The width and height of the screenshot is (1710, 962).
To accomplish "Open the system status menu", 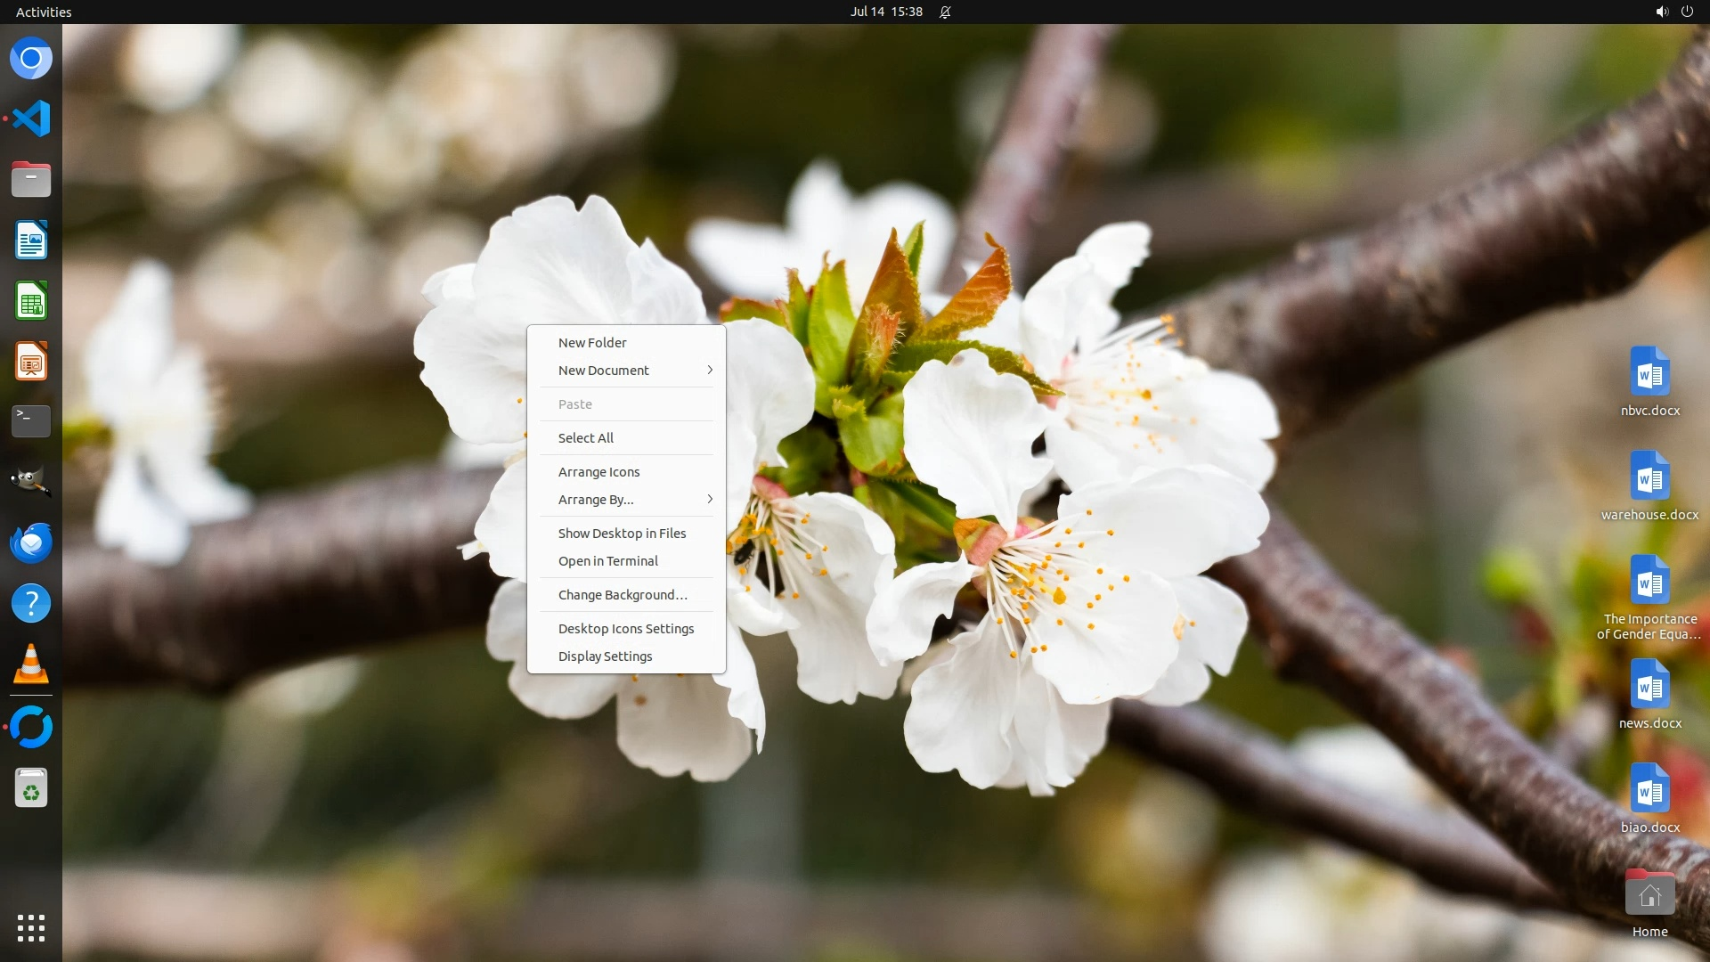I will 1673,12.
